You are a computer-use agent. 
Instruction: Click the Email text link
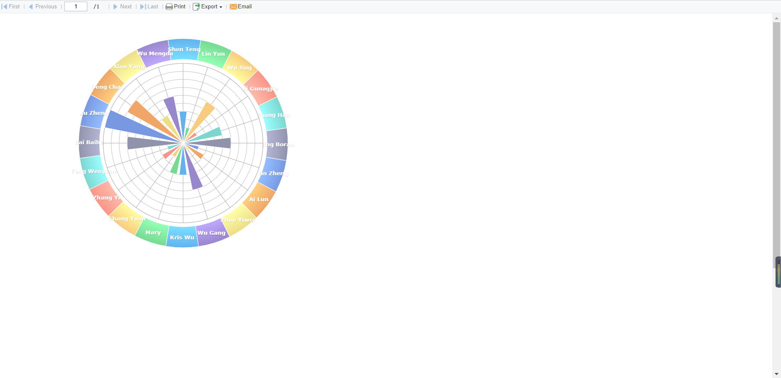pos(244,6)
